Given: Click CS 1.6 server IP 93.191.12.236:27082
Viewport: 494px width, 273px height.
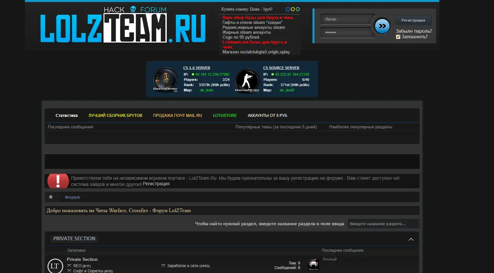Looking at the screenshot, I should 213,74.
